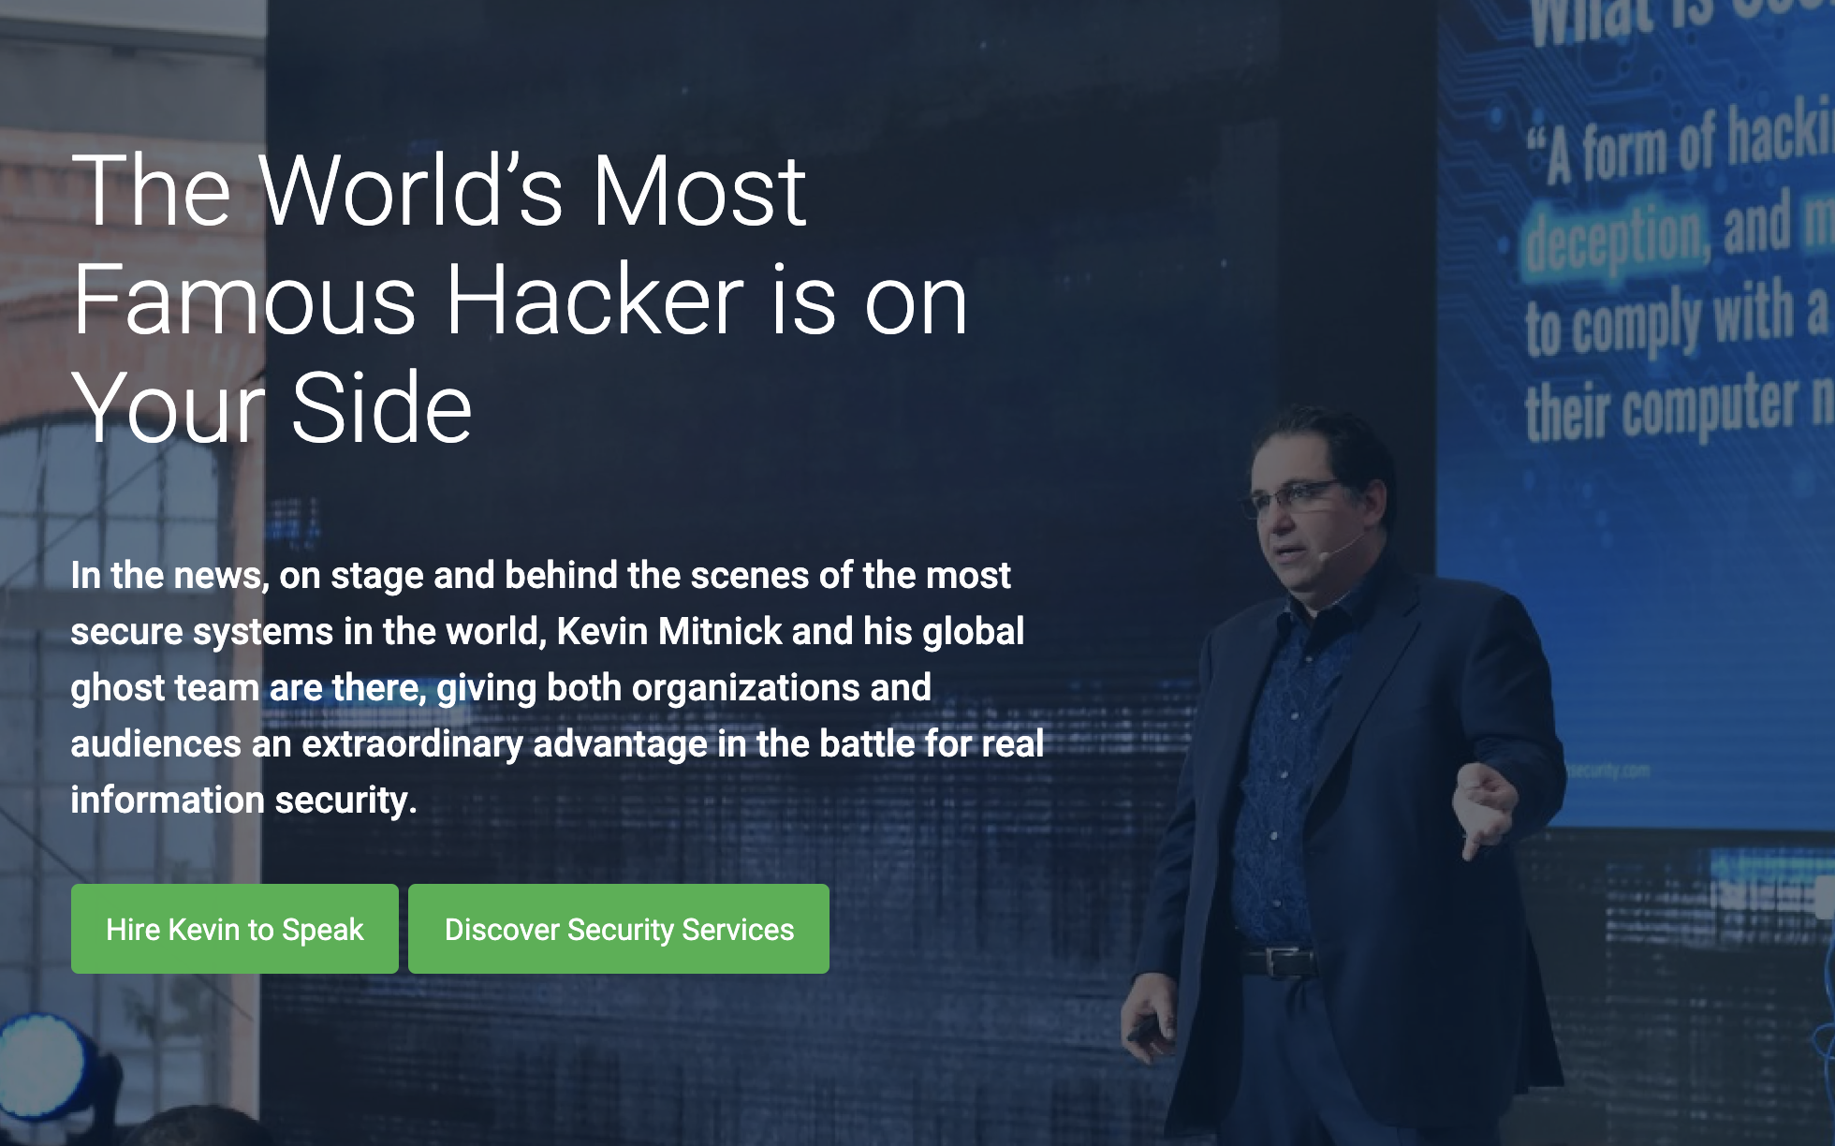Click the paragraph mentioning "Kevin Mitnick and his global"
Image resolution: width=1835 pixels, height=1146 pixels.
point(558,687)
